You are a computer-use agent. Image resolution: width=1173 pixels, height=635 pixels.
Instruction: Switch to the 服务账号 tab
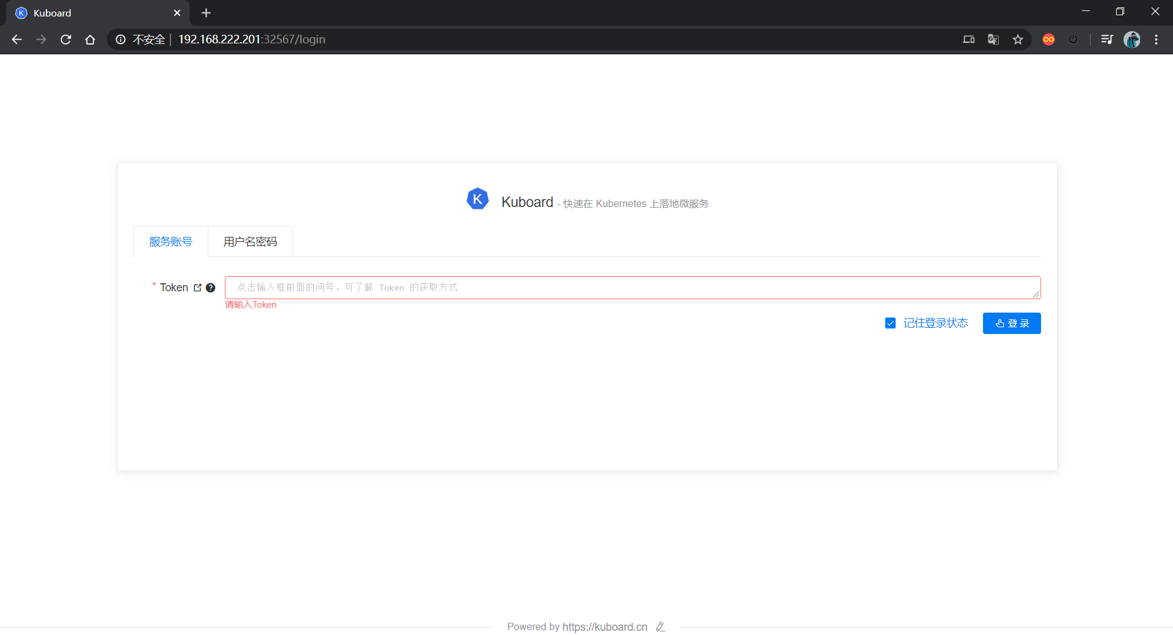pos(171,242)
